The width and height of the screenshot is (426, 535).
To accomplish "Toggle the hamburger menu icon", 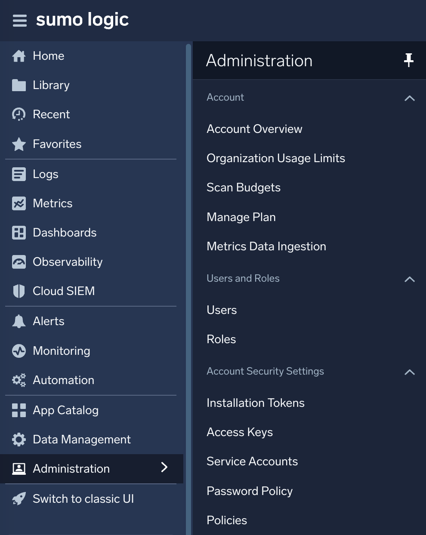I will 20,20.
